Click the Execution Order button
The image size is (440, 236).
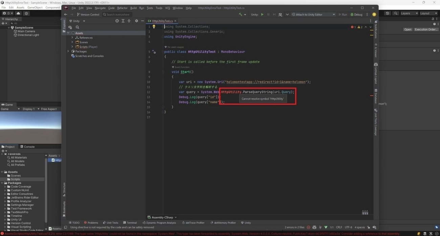tap(426, 29)
